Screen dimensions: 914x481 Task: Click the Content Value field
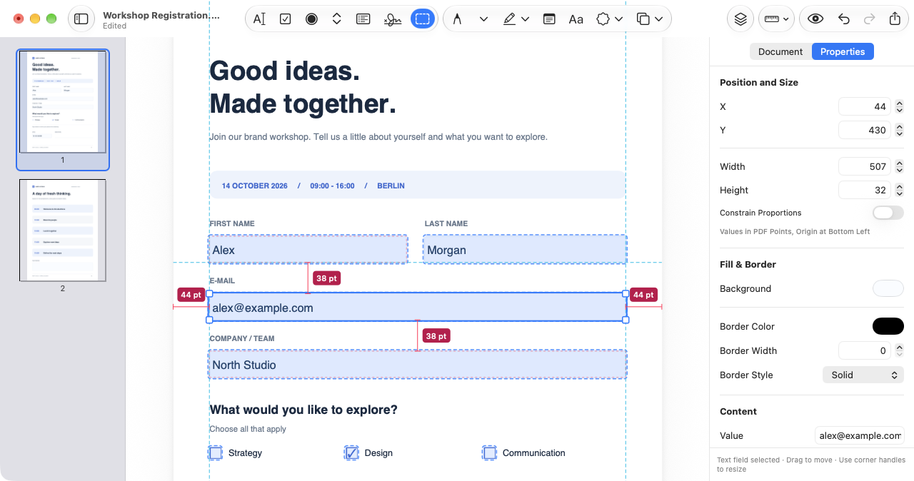(x=860, y=435)
